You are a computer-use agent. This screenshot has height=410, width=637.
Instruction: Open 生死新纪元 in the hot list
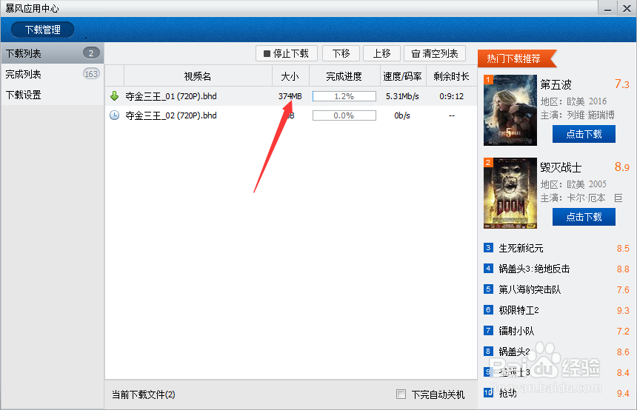pyautogui.click(x=521, y=248)
